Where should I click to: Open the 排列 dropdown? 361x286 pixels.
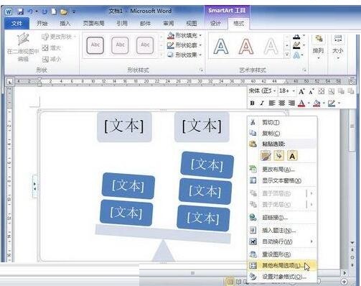pos(319,47)
